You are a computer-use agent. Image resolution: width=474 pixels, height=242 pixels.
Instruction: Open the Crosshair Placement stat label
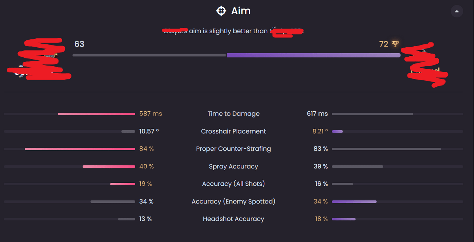coord(233,131)
